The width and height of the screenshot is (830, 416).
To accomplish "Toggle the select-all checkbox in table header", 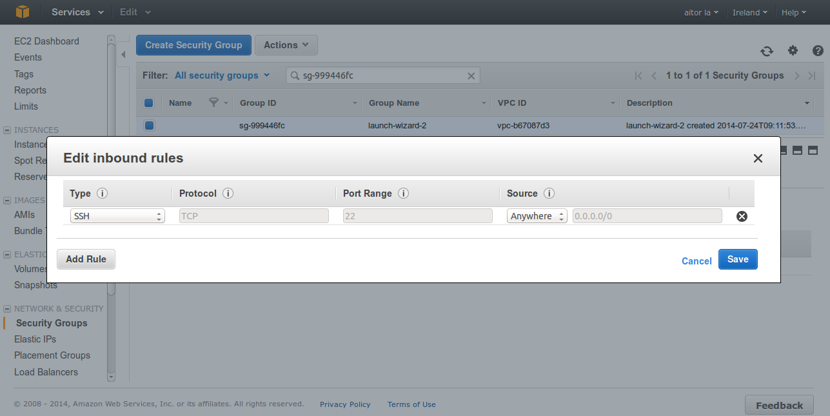I will pos(149,103).
